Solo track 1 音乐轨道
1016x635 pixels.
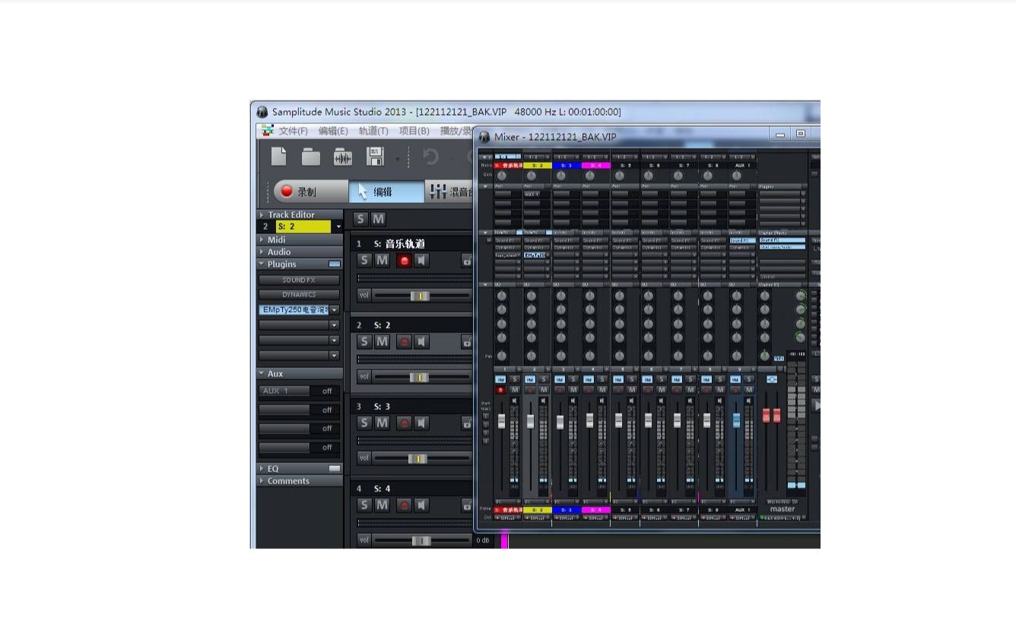tap(364, 260)
